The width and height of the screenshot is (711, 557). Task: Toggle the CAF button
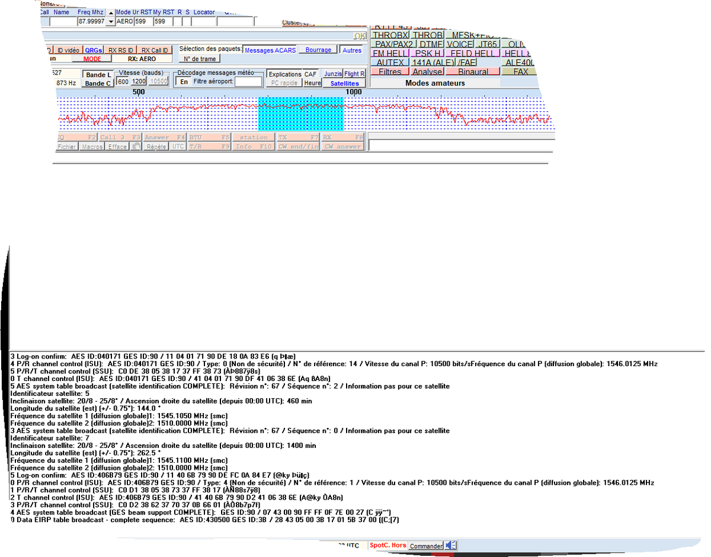coord(310,75)
